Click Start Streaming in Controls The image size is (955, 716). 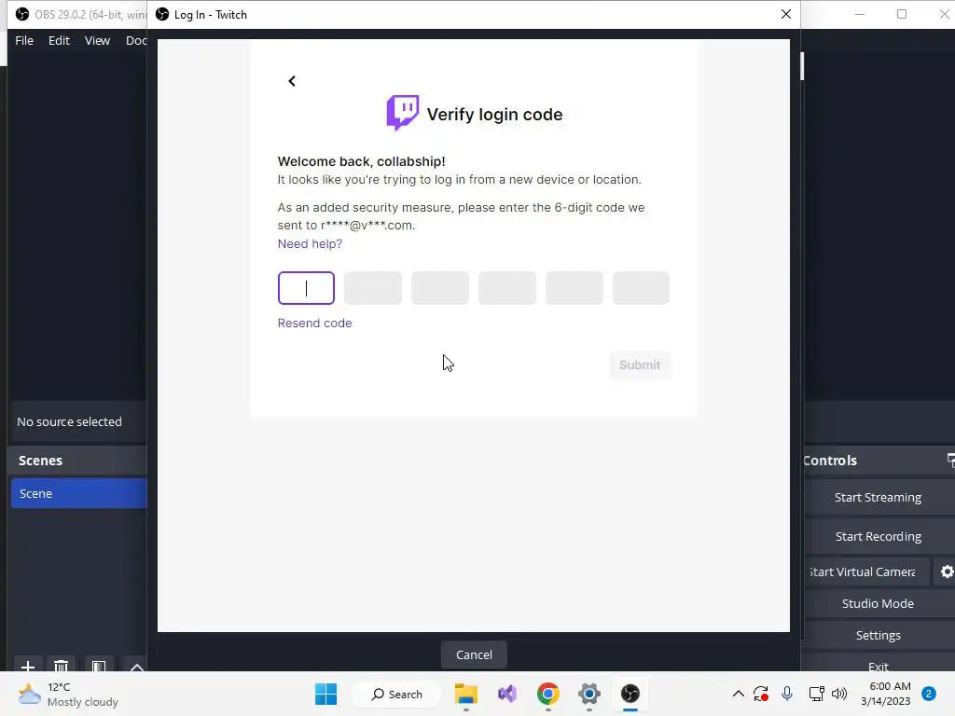[x=878, y=498]
